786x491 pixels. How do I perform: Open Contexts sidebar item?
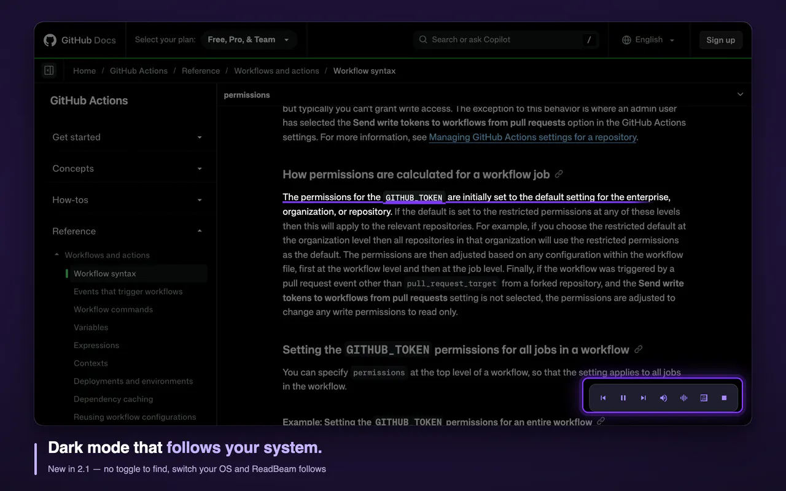coord(91,363)
